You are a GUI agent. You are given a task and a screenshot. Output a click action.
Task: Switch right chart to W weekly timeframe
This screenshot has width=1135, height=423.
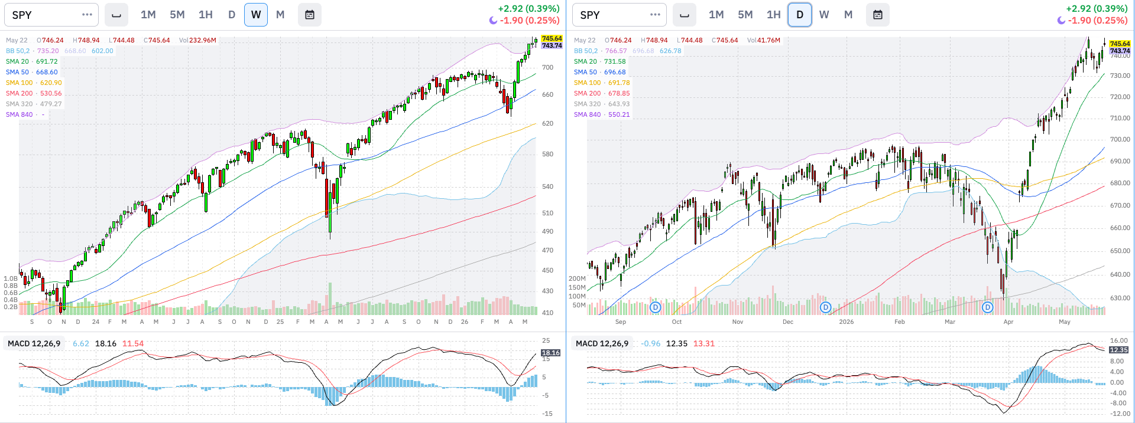point(824,15)
